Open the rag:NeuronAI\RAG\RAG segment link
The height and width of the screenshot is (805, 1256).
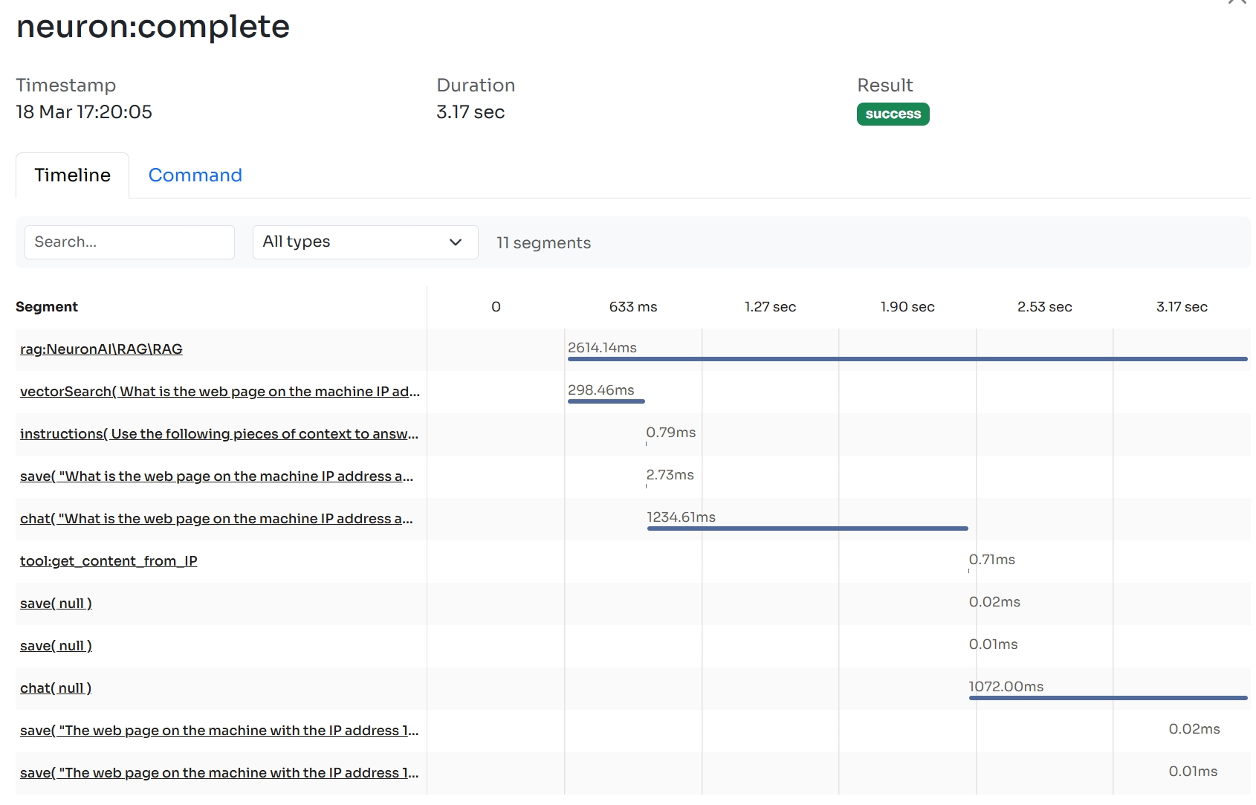101,349
